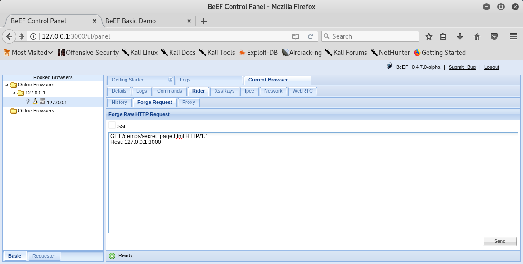Screen dimensions: 523x264
Task: Go forward with the browser forward arrow
Action: point(21,36)
